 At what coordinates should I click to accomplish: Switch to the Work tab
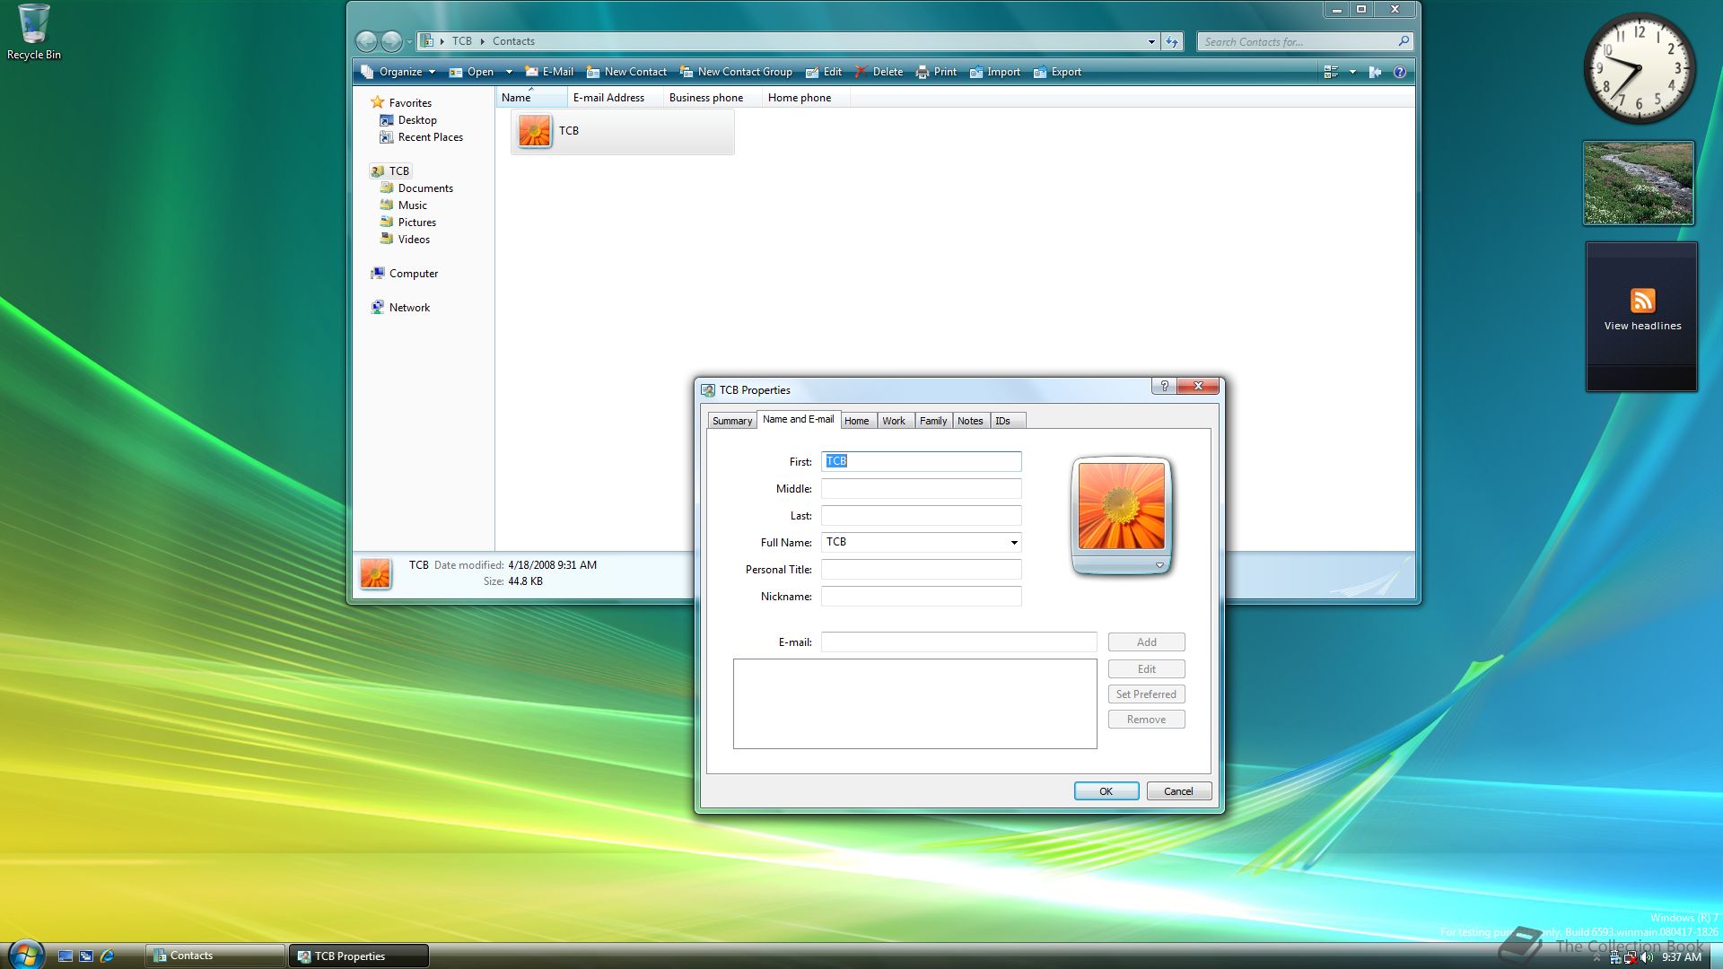[x=894, y=421]
